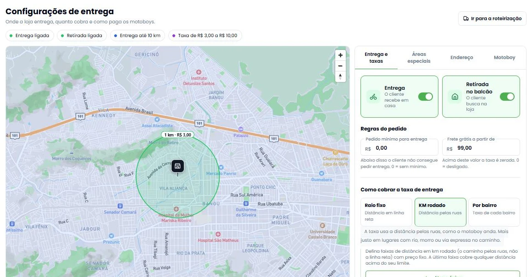Click the Entrega ligada status chip
Screen dimensions: 532x277
tap(29, 36)
